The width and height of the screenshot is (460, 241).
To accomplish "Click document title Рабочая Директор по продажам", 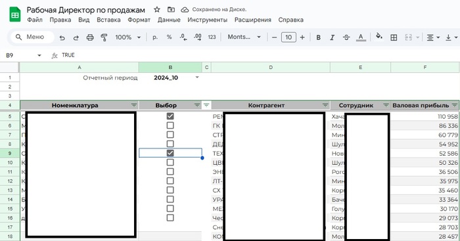I will 85,10.
